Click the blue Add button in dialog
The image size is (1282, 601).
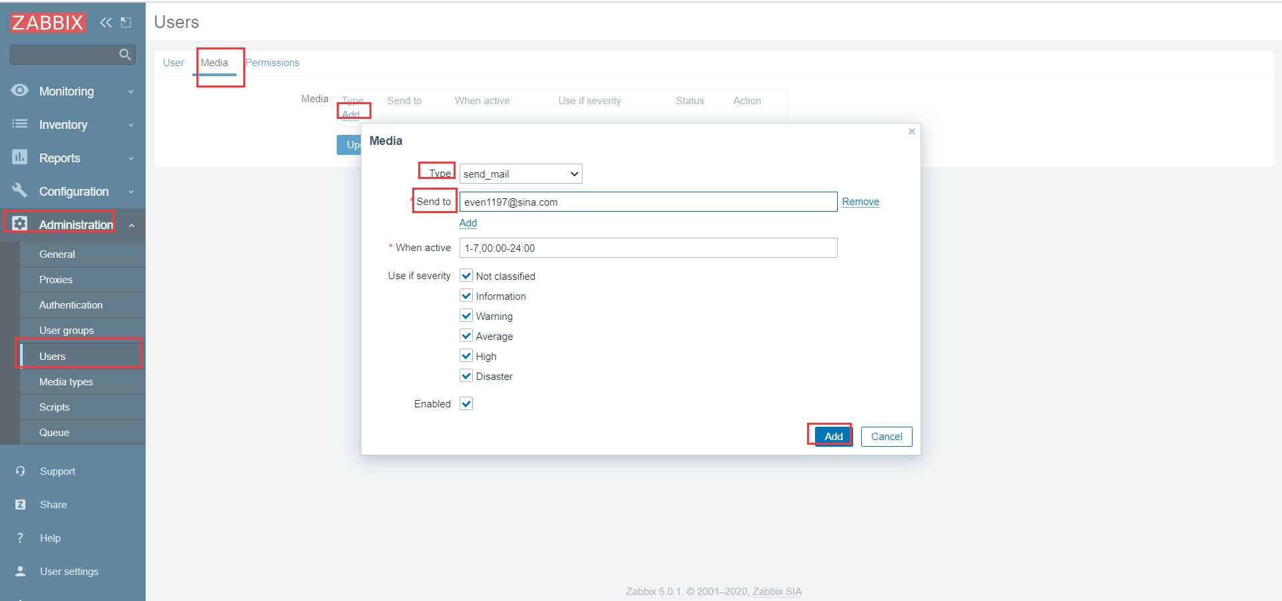point(833,436)
